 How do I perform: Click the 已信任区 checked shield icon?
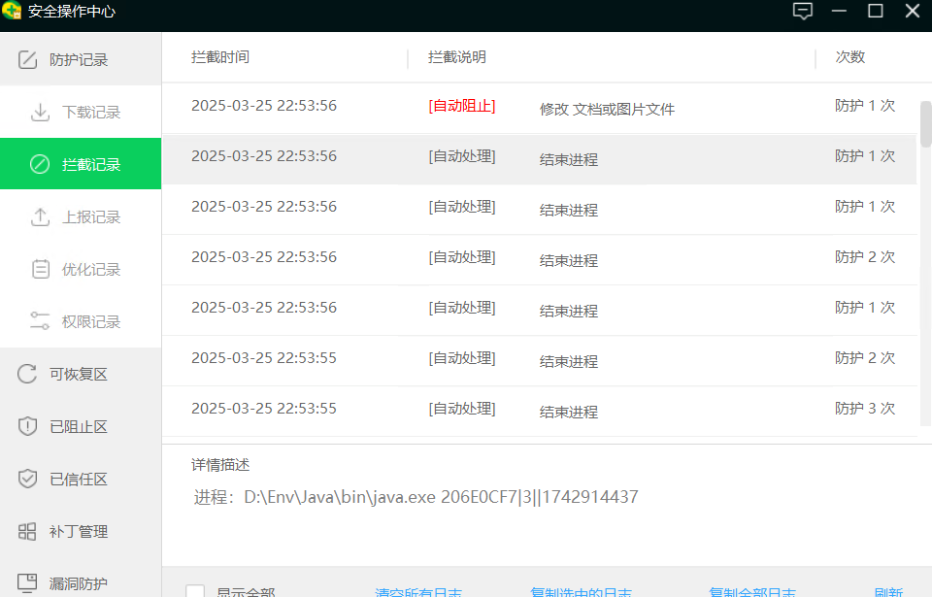pos(28,480)
